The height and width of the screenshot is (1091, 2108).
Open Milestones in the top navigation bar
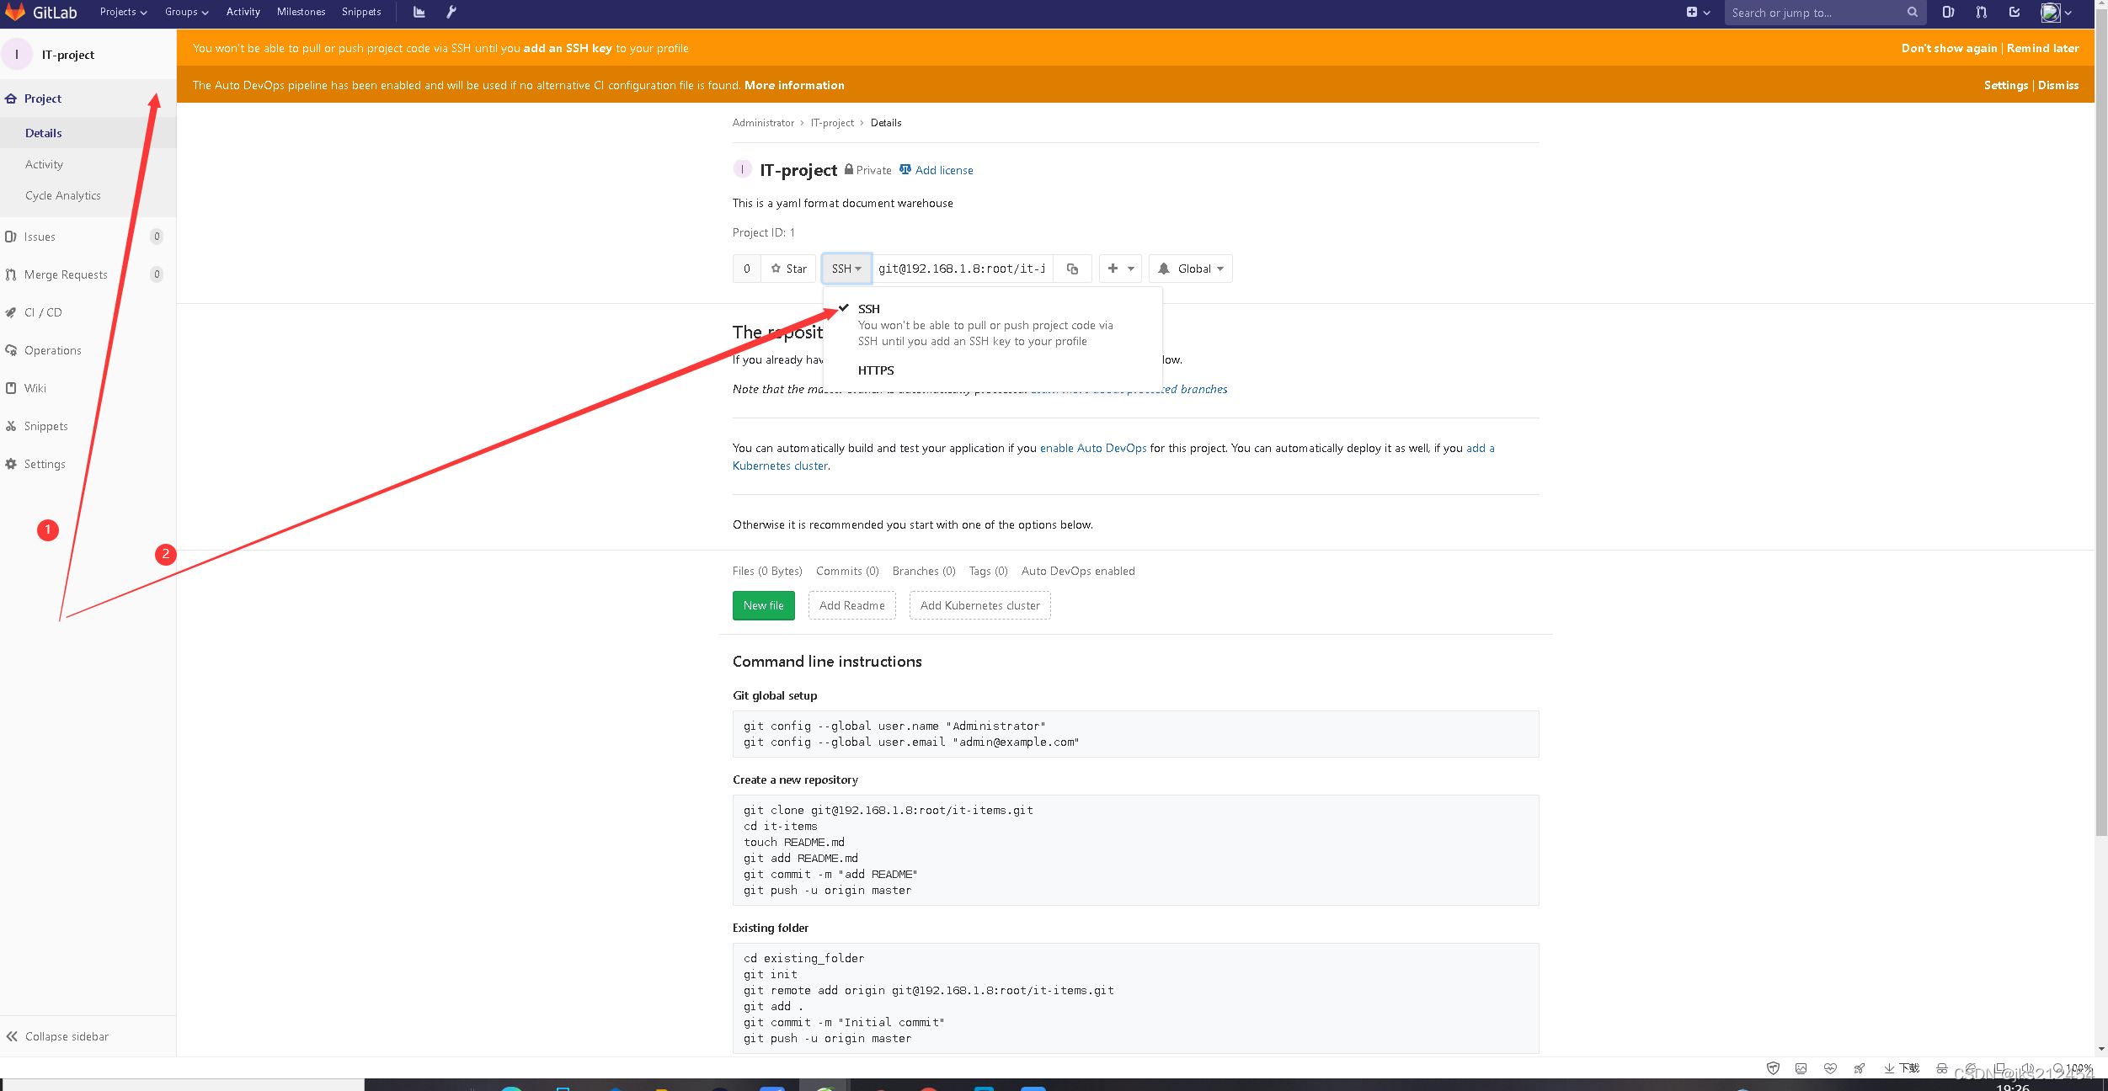301,12
